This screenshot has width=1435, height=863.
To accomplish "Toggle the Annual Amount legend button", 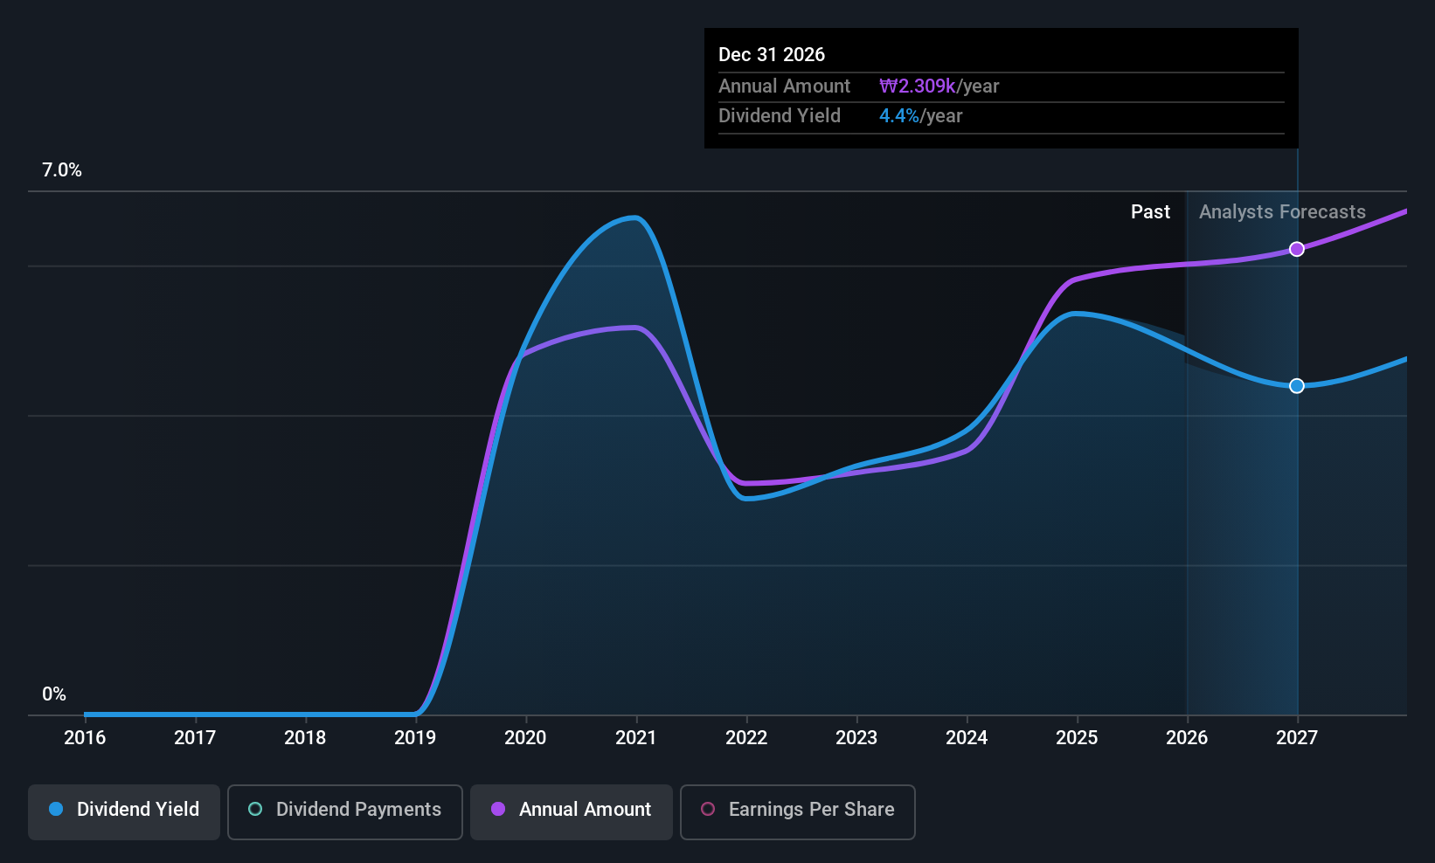I will 572,811.
